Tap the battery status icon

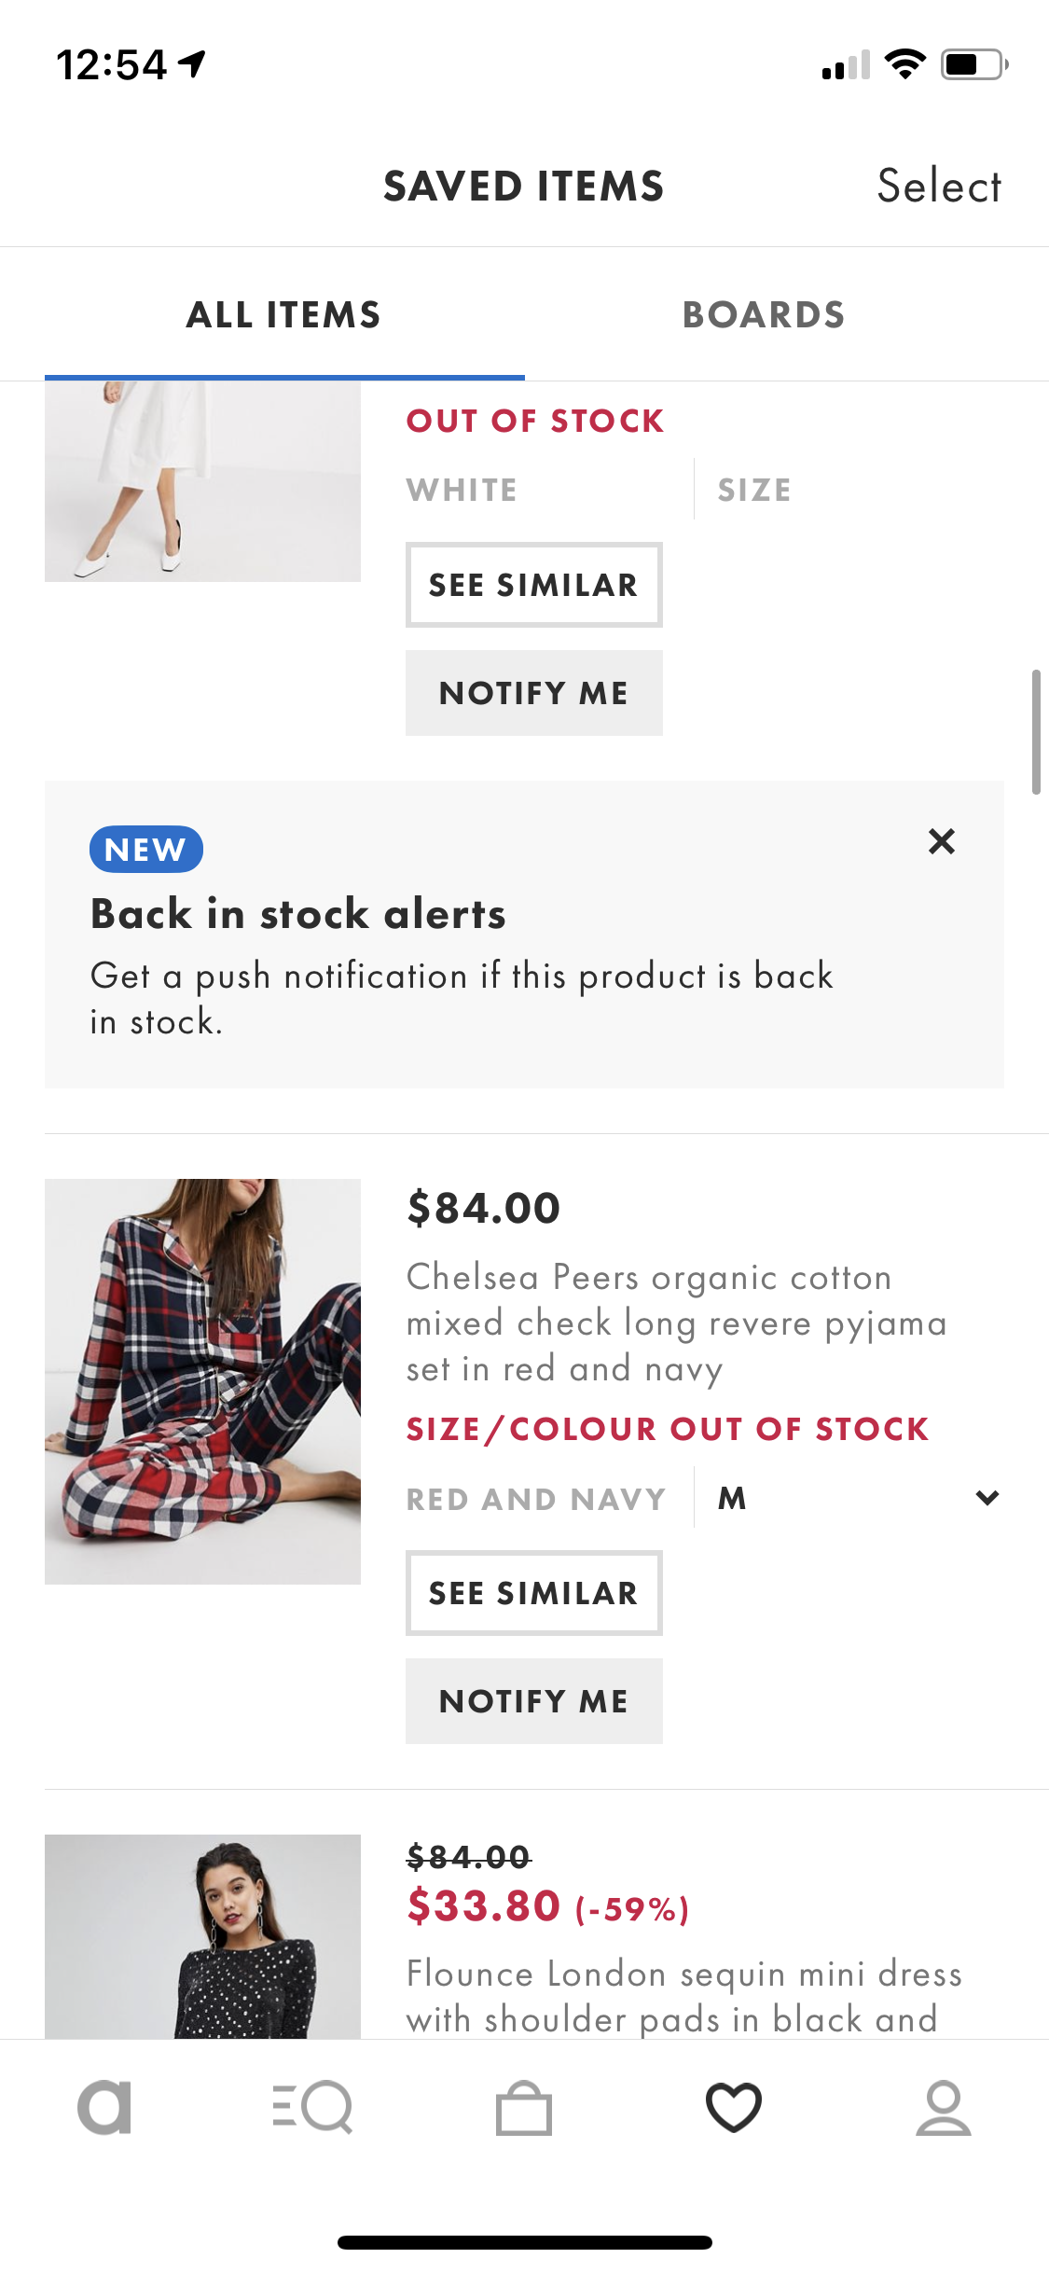coord(974,64)
